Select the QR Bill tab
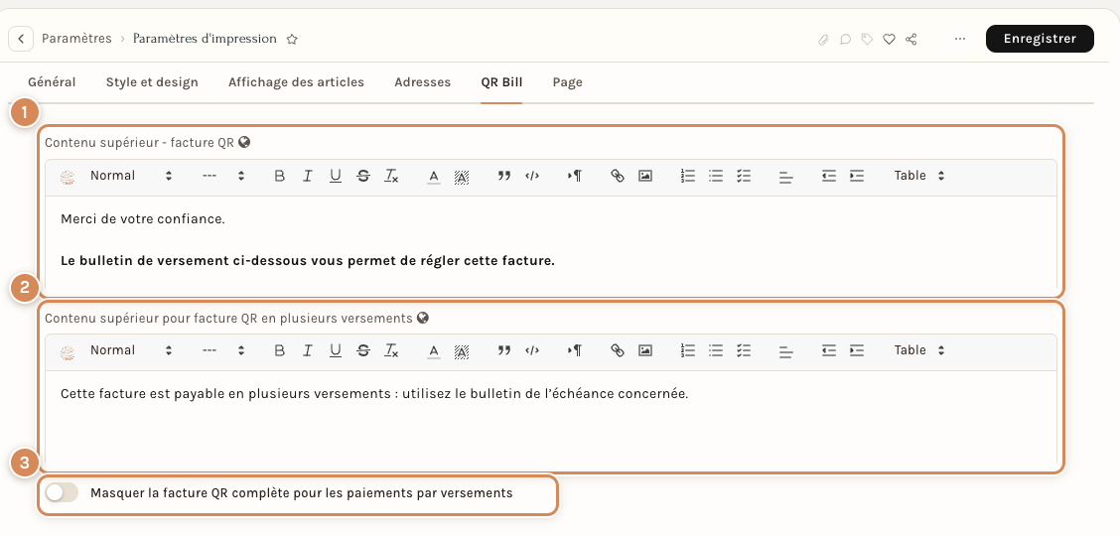Screen dimensions: 1120x536 coord(501,82)
